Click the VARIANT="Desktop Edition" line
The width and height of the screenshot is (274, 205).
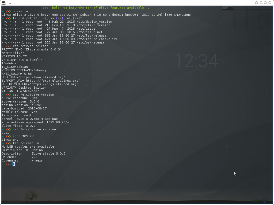25,88
